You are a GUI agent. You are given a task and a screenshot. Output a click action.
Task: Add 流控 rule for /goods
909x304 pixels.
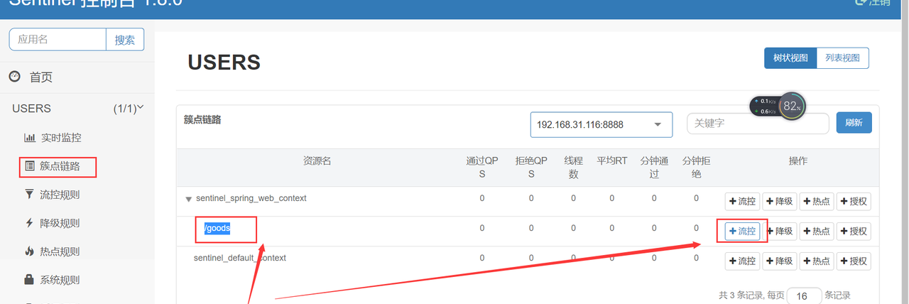[742, 231]
